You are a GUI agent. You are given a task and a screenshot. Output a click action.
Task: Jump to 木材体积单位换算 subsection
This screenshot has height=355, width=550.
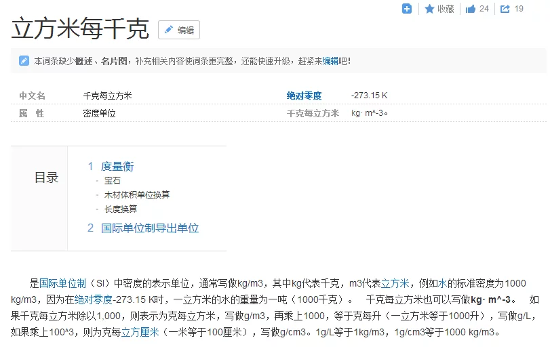(137, 194)
